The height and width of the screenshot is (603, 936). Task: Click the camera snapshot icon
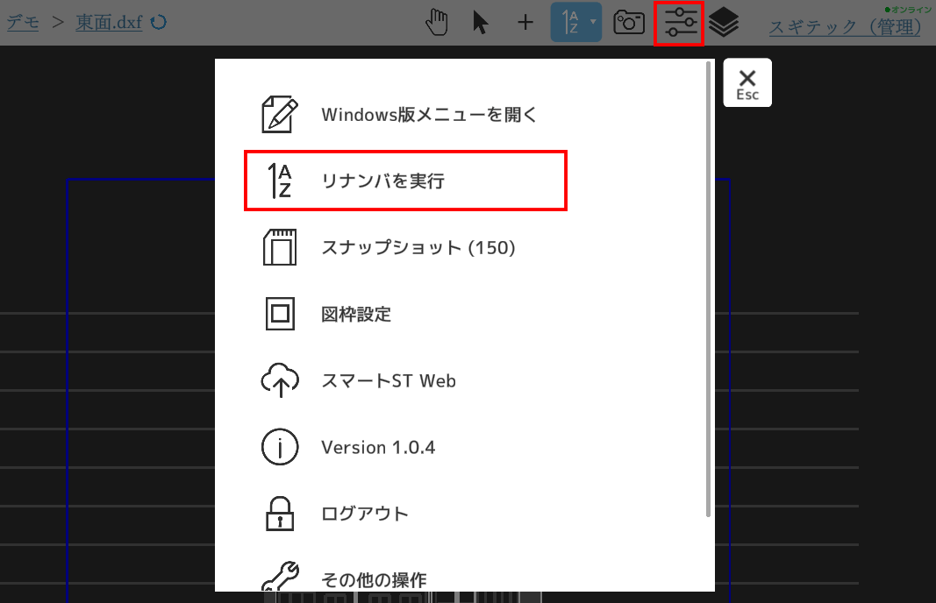tap(628, 23)
